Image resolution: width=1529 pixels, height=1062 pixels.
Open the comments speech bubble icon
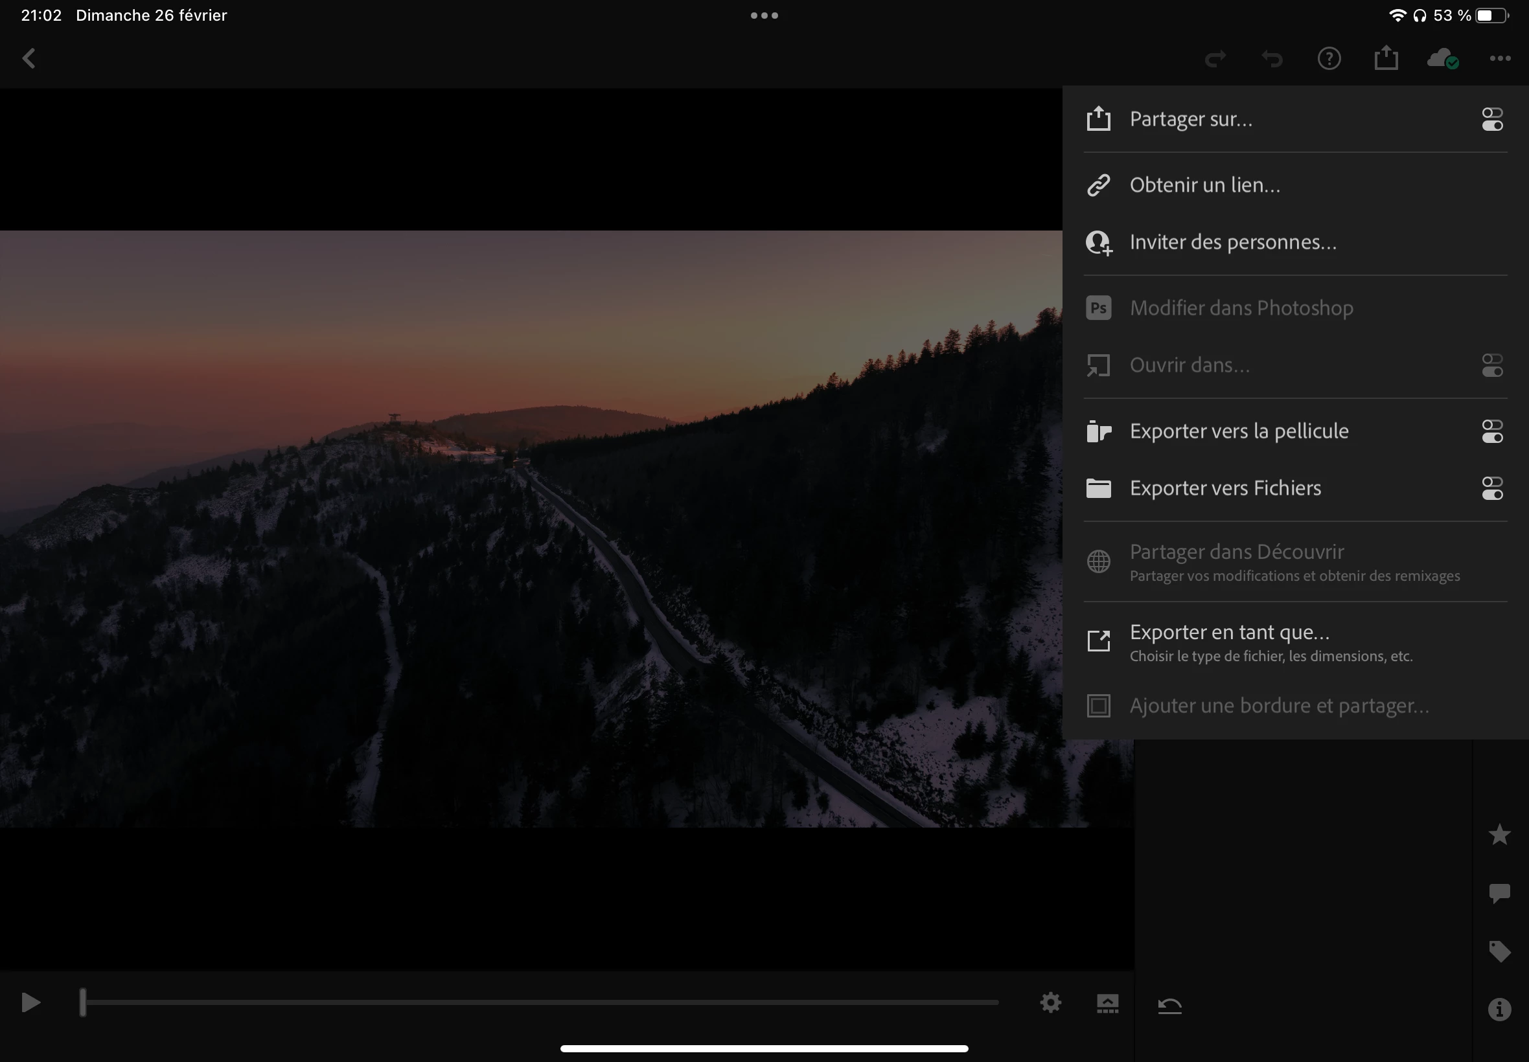(1499, 892)
